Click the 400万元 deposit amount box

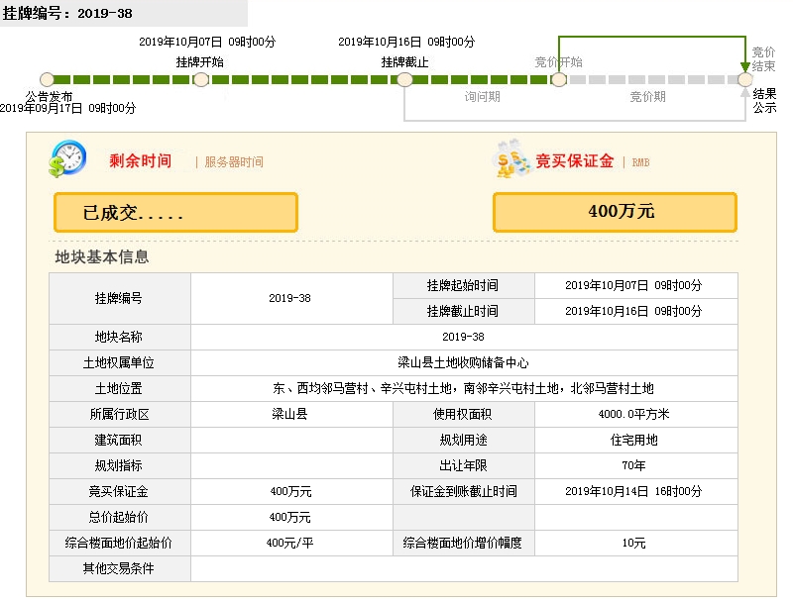(615, 212)
